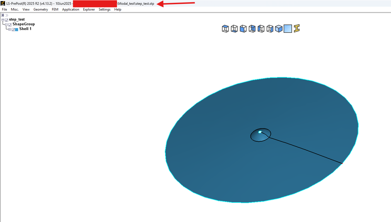Select the top view cube icon
391x222 pixels.
coord(225,29)
